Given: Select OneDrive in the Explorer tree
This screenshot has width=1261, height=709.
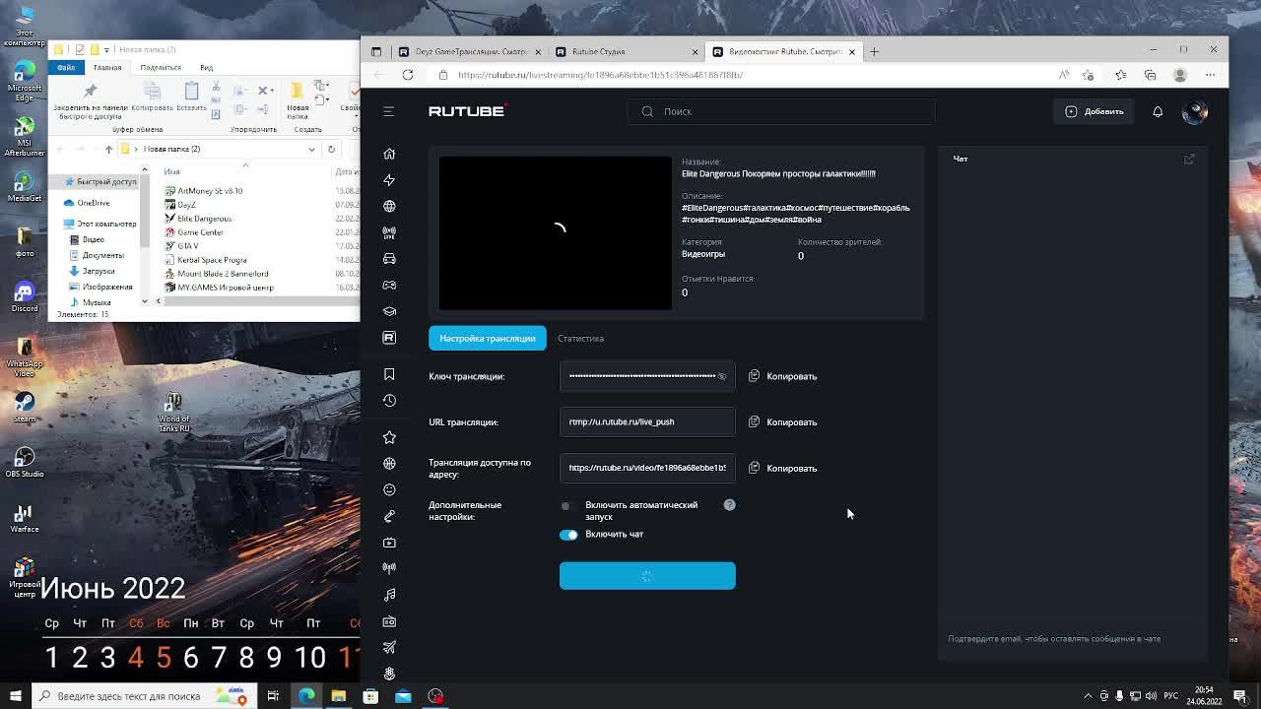Looking at the screenshot, I should pyautogui.click(x=93, y=203).
